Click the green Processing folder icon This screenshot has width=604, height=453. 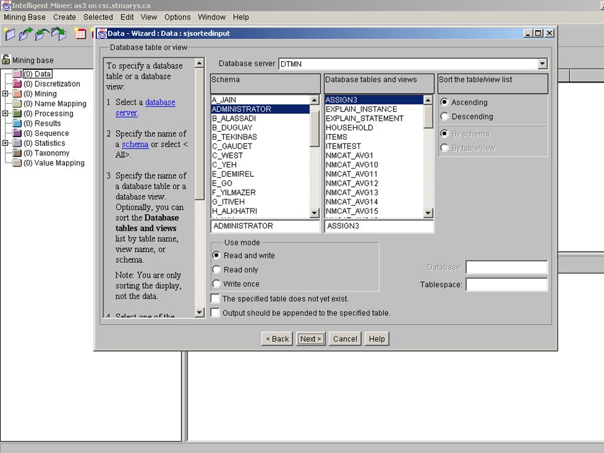coord(17,113)
